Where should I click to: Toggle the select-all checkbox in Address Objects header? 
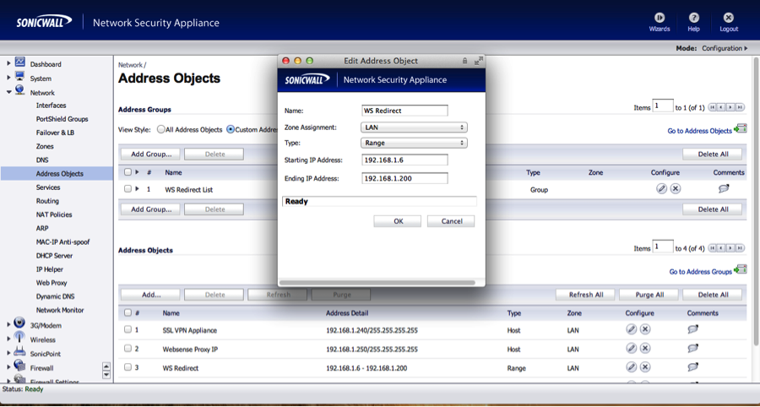coord(128,312)
